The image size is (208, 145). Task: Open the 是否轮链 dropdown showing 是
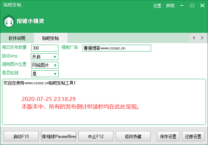tap(45, 74)
